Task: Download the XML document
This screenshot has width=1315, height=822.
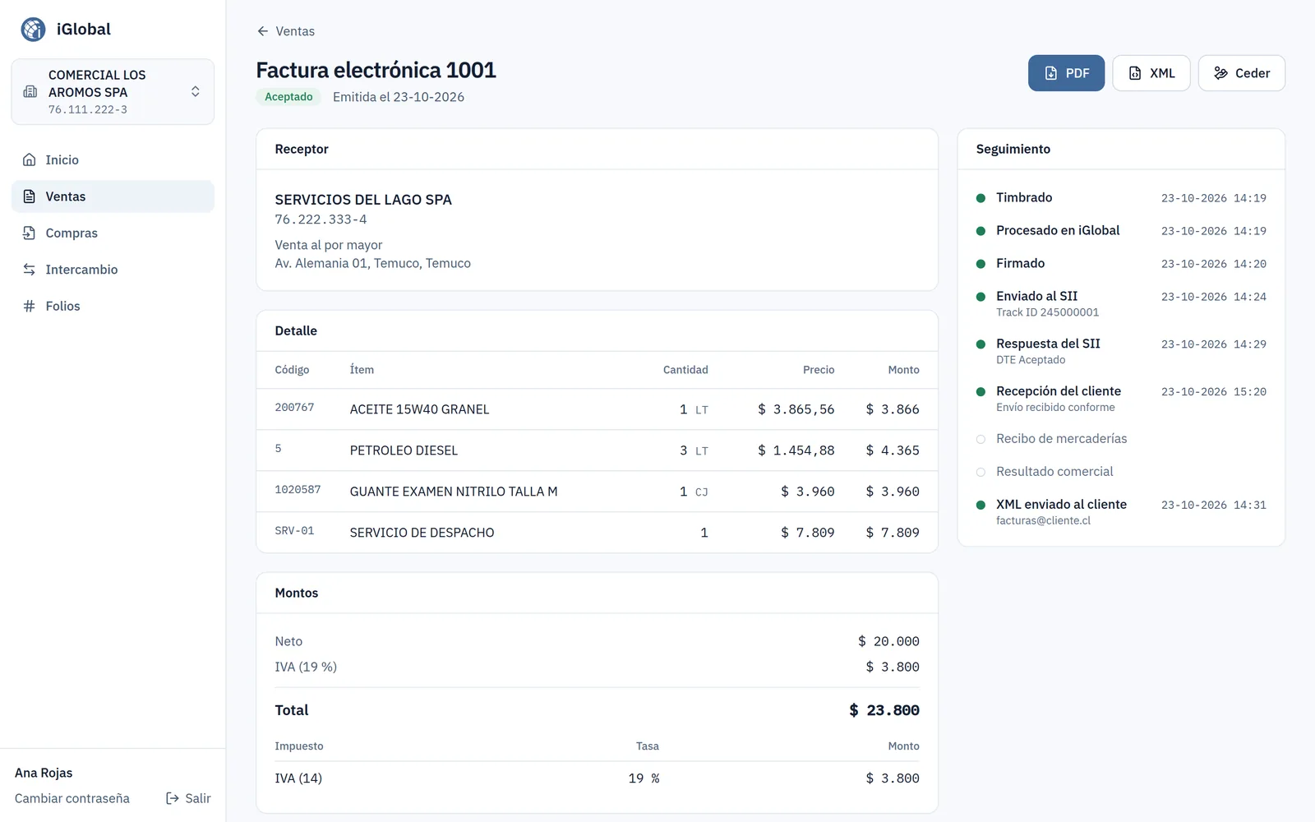Action: click(x=1151, y=73)
